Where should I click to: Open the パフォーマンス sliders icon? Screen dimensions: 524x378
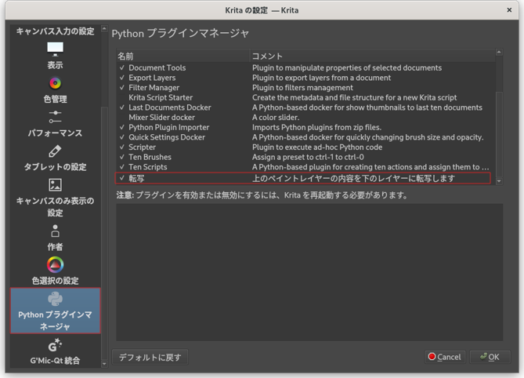pos(55,117)
